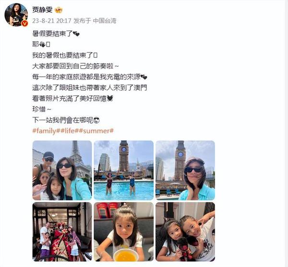The width and height of the screenshot is (288, 267).
Task: Click the hand emoji after 耶
Action: [x=42, y=45]
